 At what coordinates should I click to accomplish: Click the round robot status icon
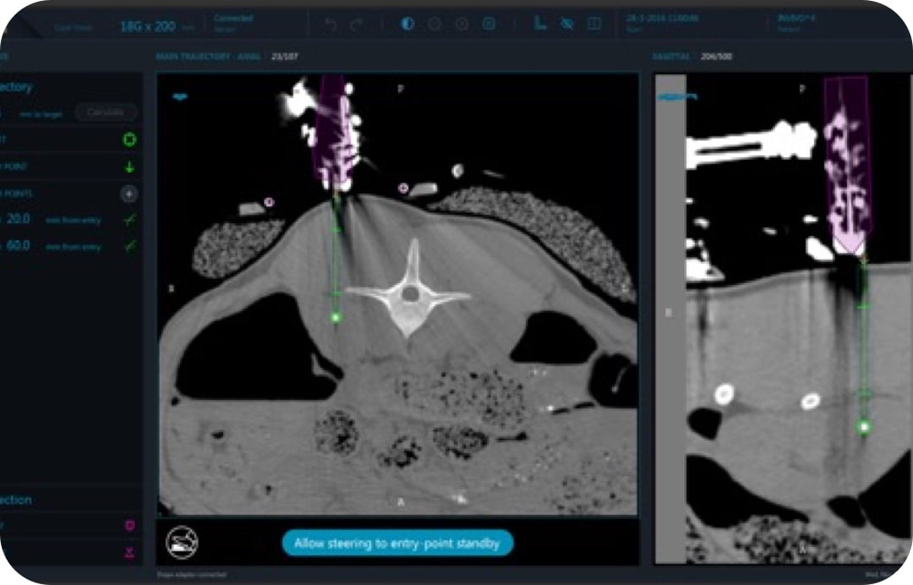pos(178,541)
